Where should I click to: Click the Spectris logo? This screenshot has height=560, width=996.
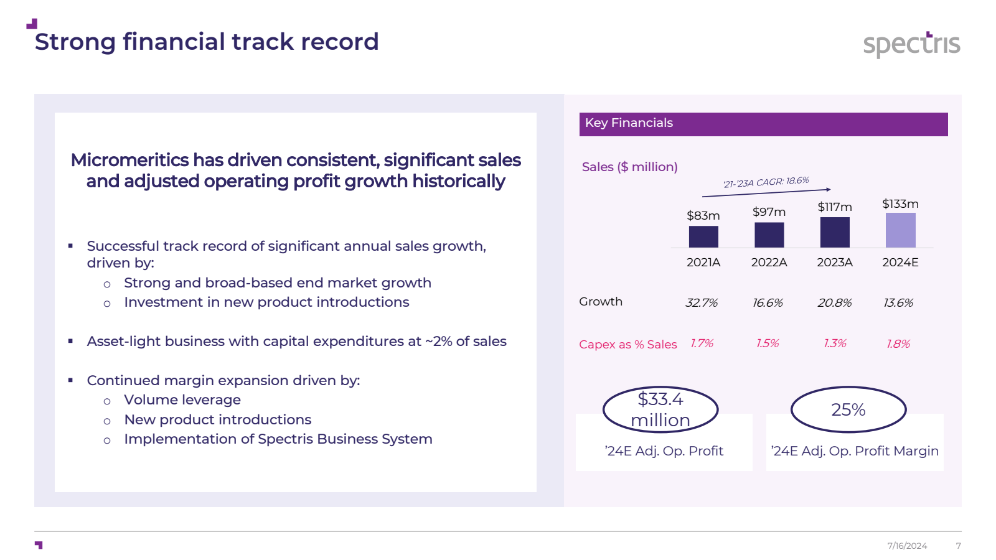[x=911, y=44]
